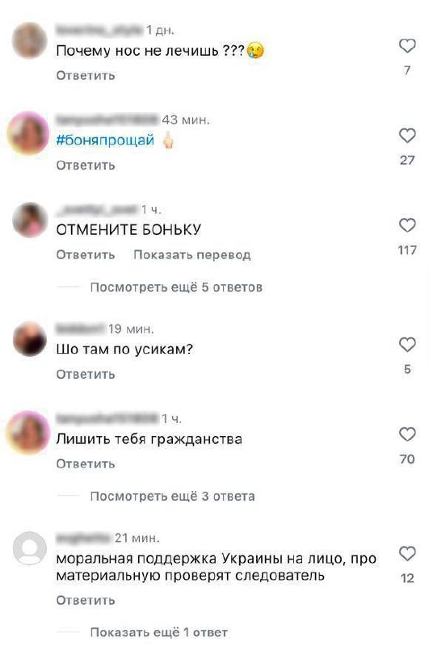Expand 'Посмотреть ещё 3 ответа'
Image resolution: width=429 pixels, height=646 pixels.
pyautogui.click(x=172, y=496)
